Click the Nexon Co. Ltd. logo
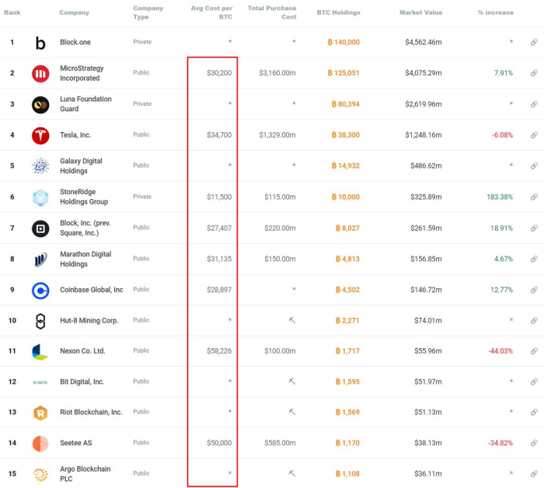Screen dimensions: 544x488 (x=40, y=351)
